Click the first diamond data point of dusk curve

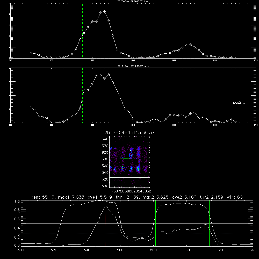click(x=31, y=107)
